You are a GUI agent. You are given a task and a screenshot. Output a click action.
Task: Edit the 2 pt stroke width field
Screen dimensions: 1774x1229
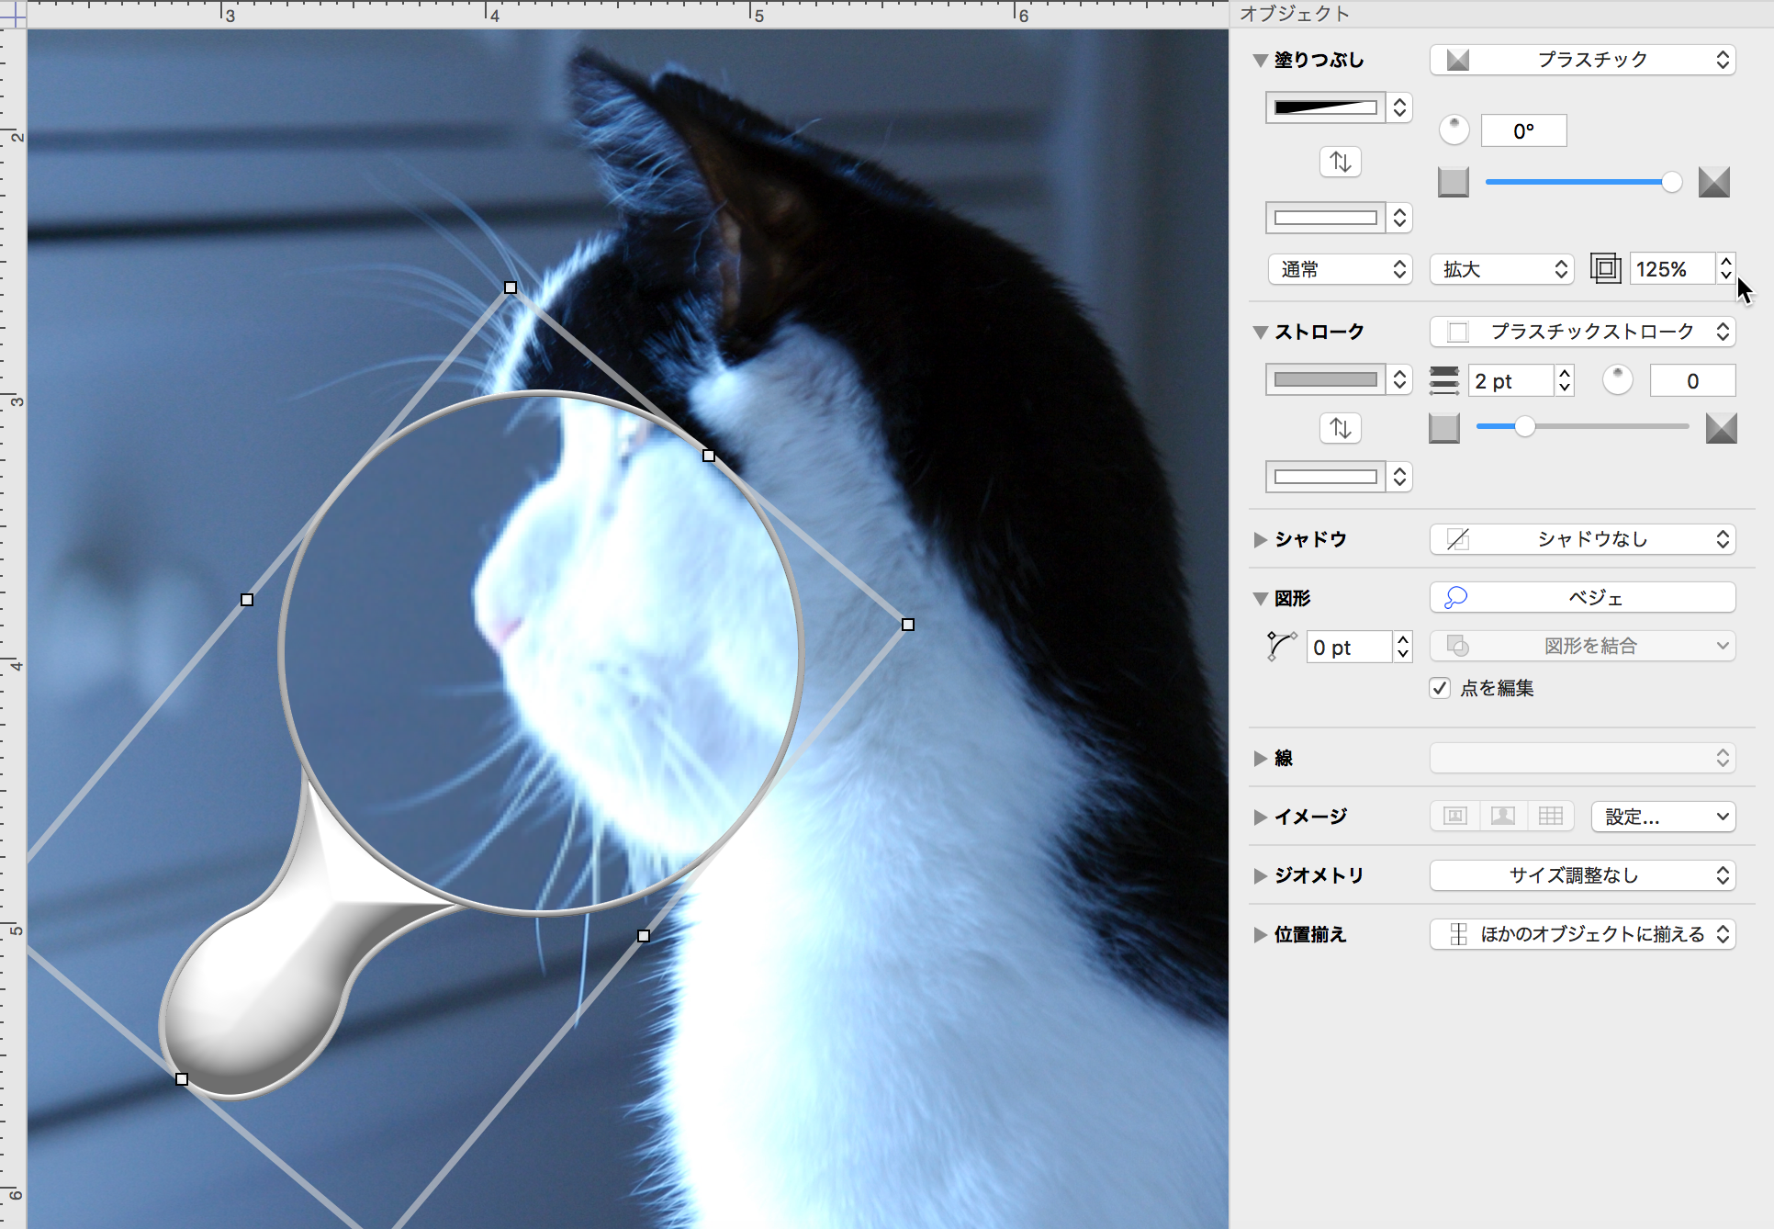1511,380
